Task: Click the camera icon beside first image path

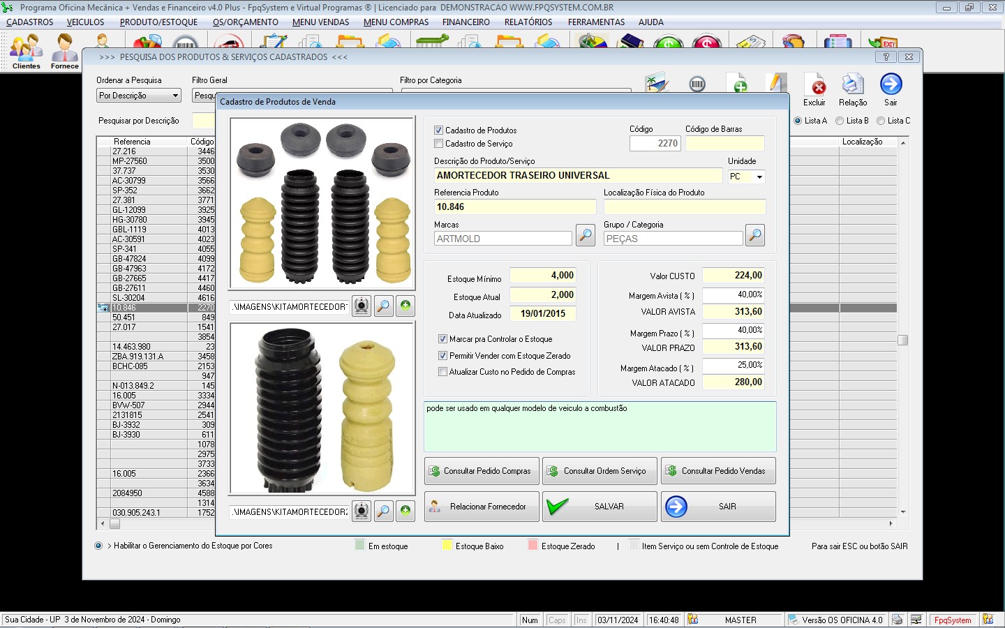Action: (361, 306)
